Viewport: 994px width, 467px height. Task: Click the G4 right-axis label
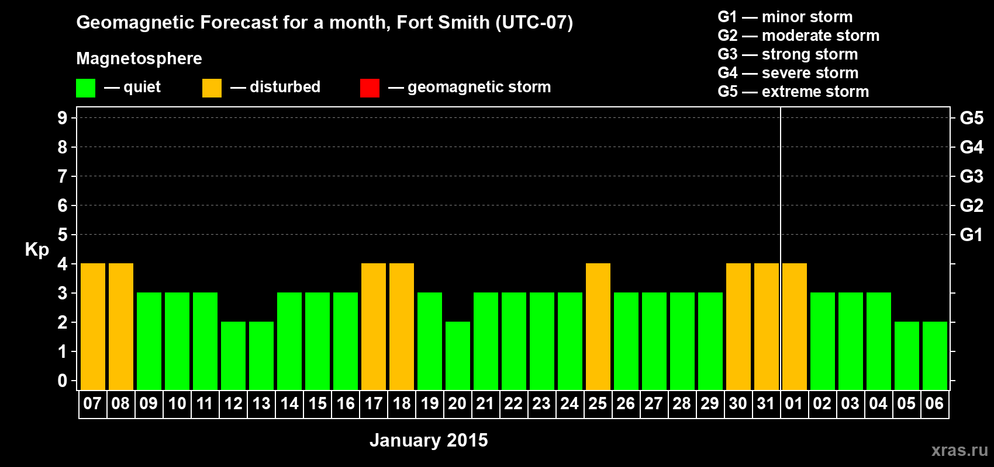[x=972, y=147]
